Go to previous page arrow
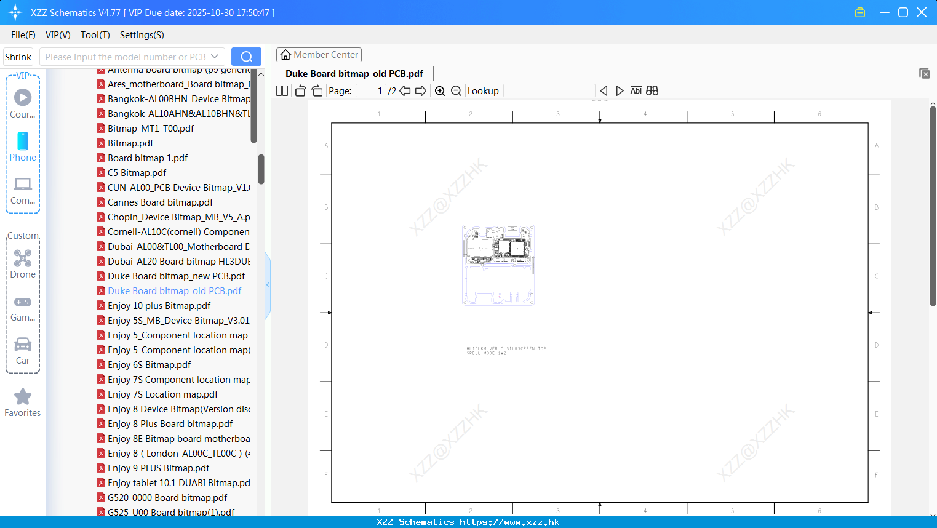937x528 pixels. click(405, 90)
